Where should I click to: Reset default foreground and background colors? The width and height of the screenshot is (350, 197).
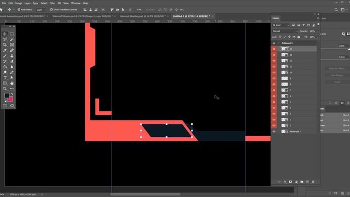(x=5, y=101)
